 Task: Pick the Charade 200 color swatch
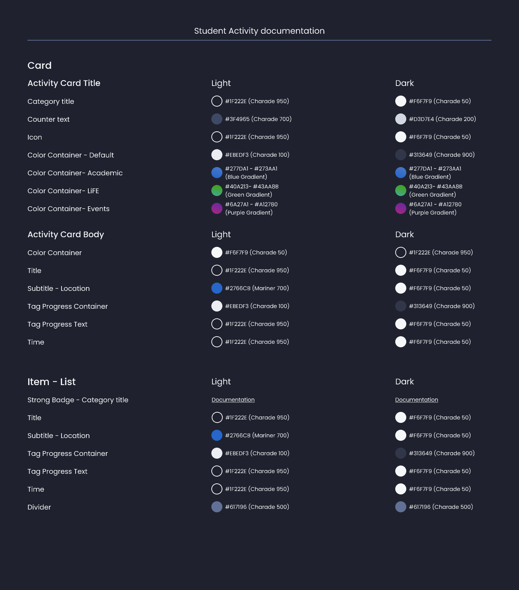401,119
